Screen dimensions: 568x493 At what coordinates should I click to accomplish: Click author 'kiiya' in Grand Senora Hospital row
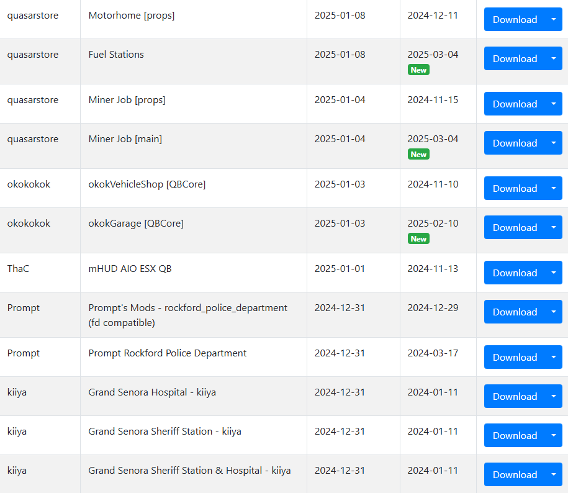[17, 392]
